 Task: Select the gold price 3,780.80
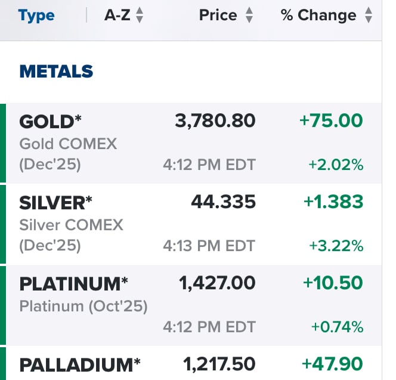click(x=215, y=121)
